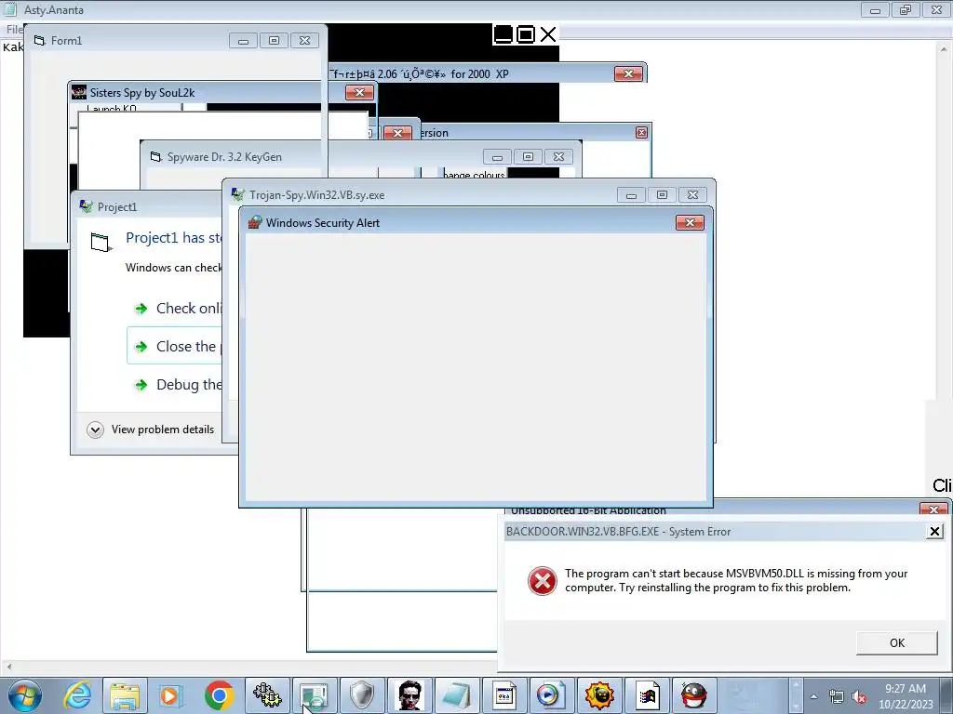Image resolution: width=953 pixels, height=714 pixels.
Task: Choose Debug the program option in Project1
Action: 176,385
